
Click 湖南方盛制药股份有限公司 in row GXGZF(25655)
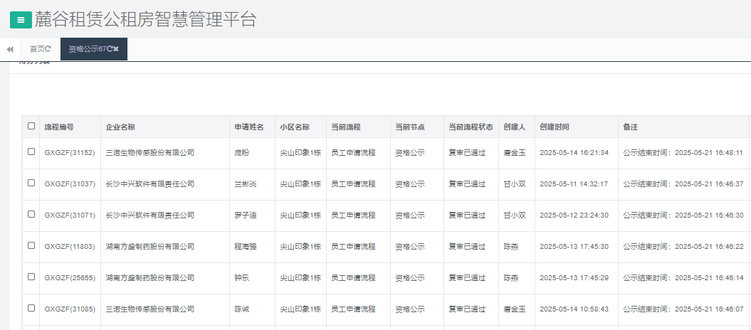point(150,278)
